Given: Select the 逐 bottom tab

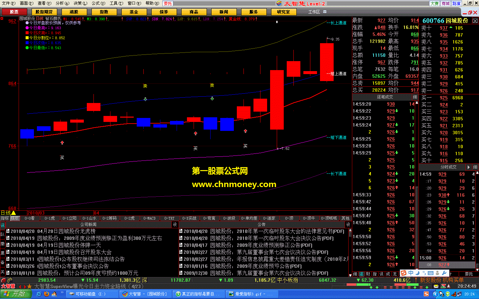Looking at the screenshot, I should click(x=362, y=274).
